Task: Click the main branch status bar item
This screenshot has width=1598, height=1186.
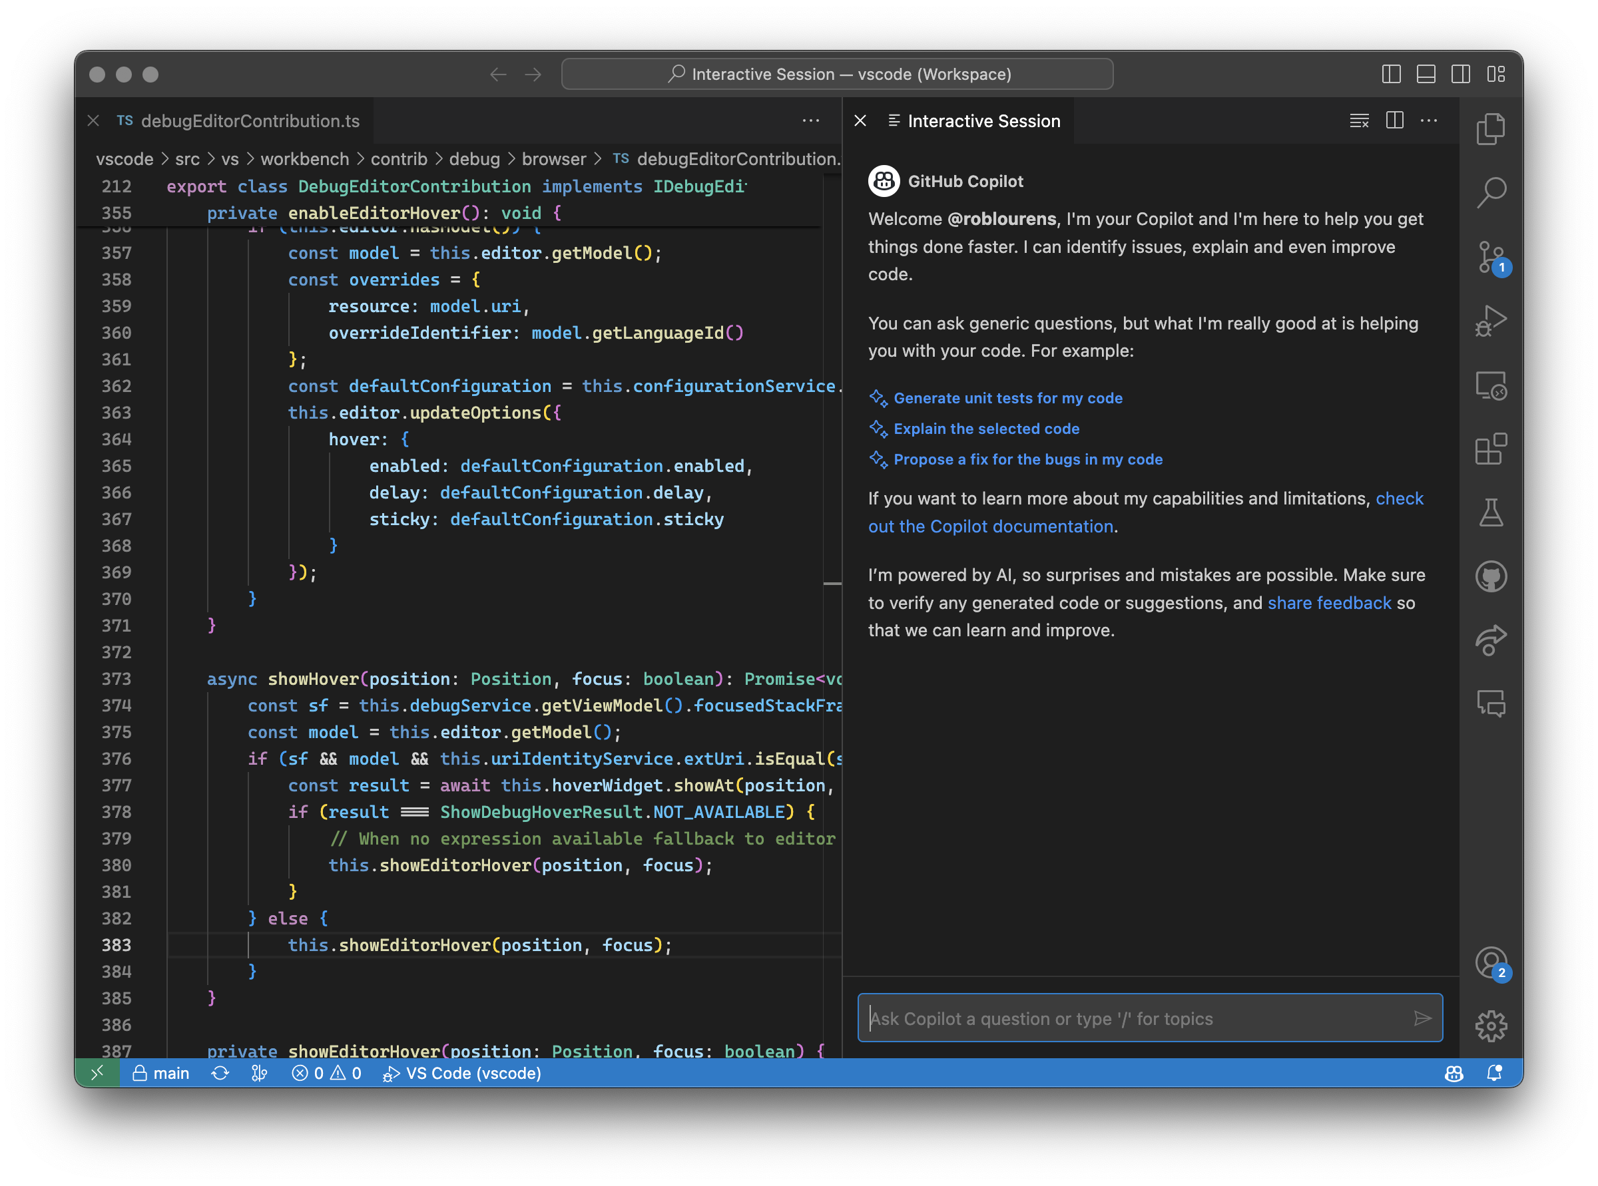Action: tap(162, 1072)
